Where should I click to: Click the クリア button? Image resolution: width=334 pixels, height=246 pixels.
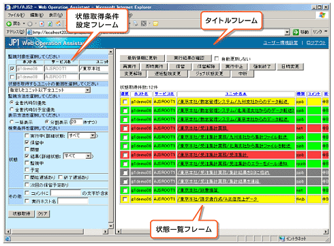click(42, 213)
